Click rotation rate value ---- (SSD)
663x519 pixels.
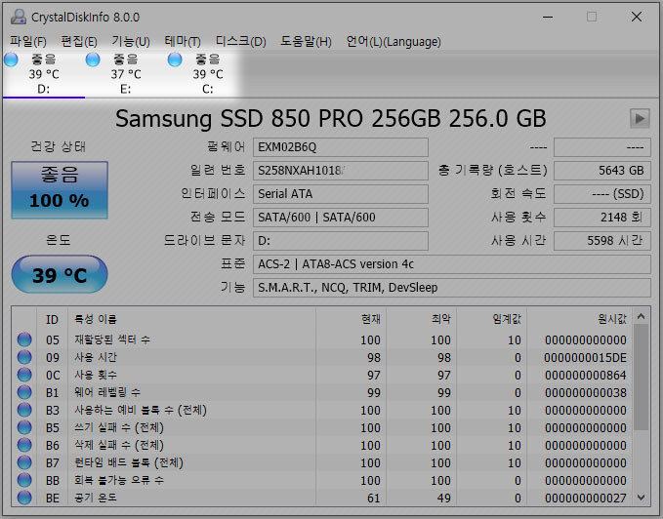pos(602,194)
